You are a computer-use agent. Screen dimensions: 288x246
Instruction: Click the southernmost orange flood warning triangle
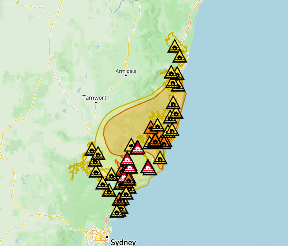(119, 200)
